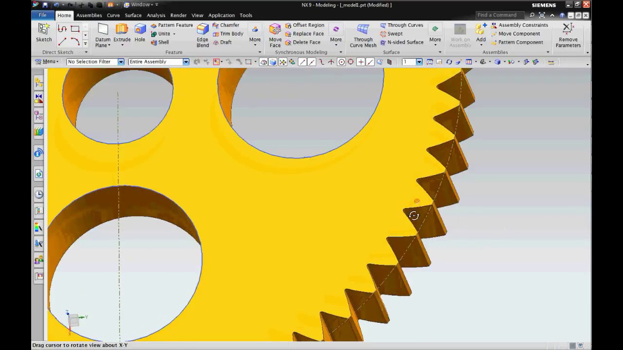
Task: Click Remove Parameters icon
Action: pyautogui.click(x=568, y=29)
